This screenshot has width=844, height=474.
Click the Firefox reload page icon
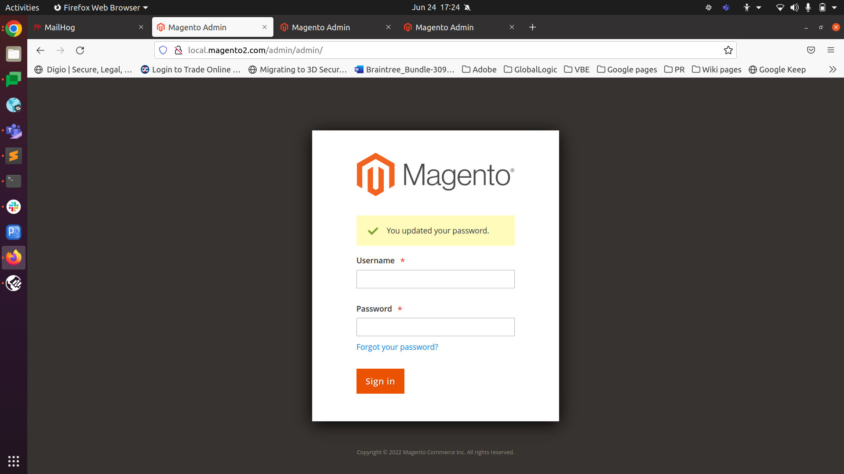click(x=80, y=50)
